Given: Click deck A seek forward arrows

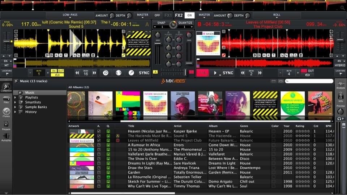Looking at the screenshot, I should pos(94,73).
